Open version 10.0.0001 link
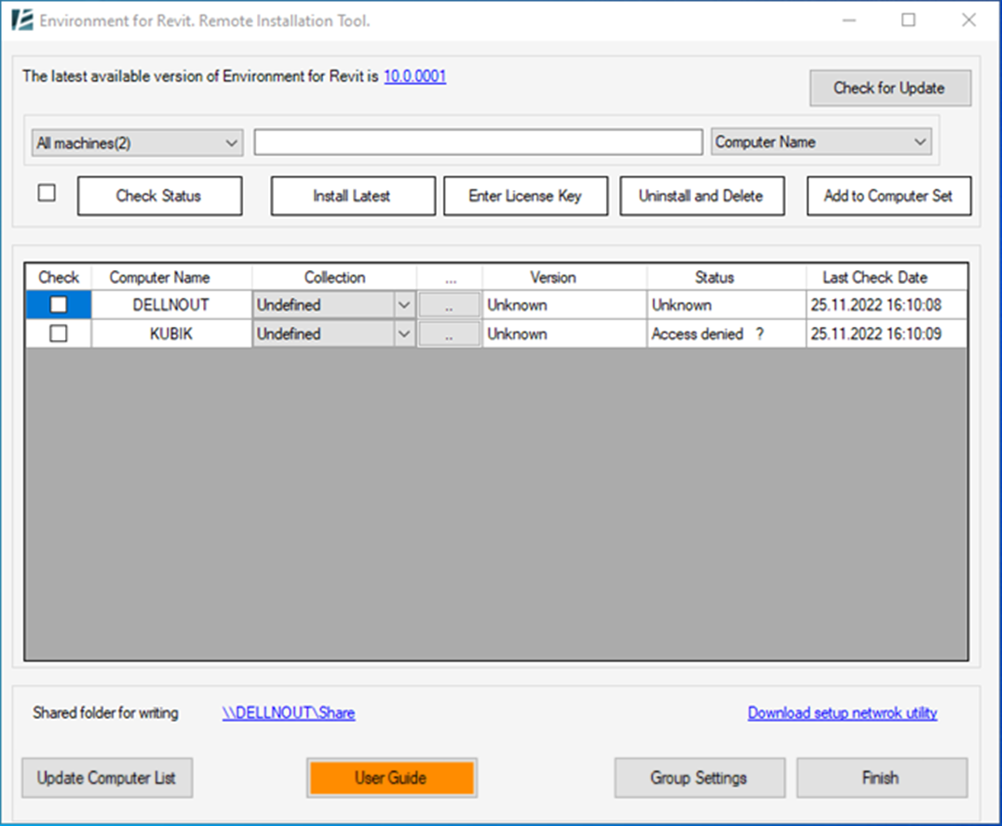1002x826 pixels. pyautogui.click(x=414, y=76)
